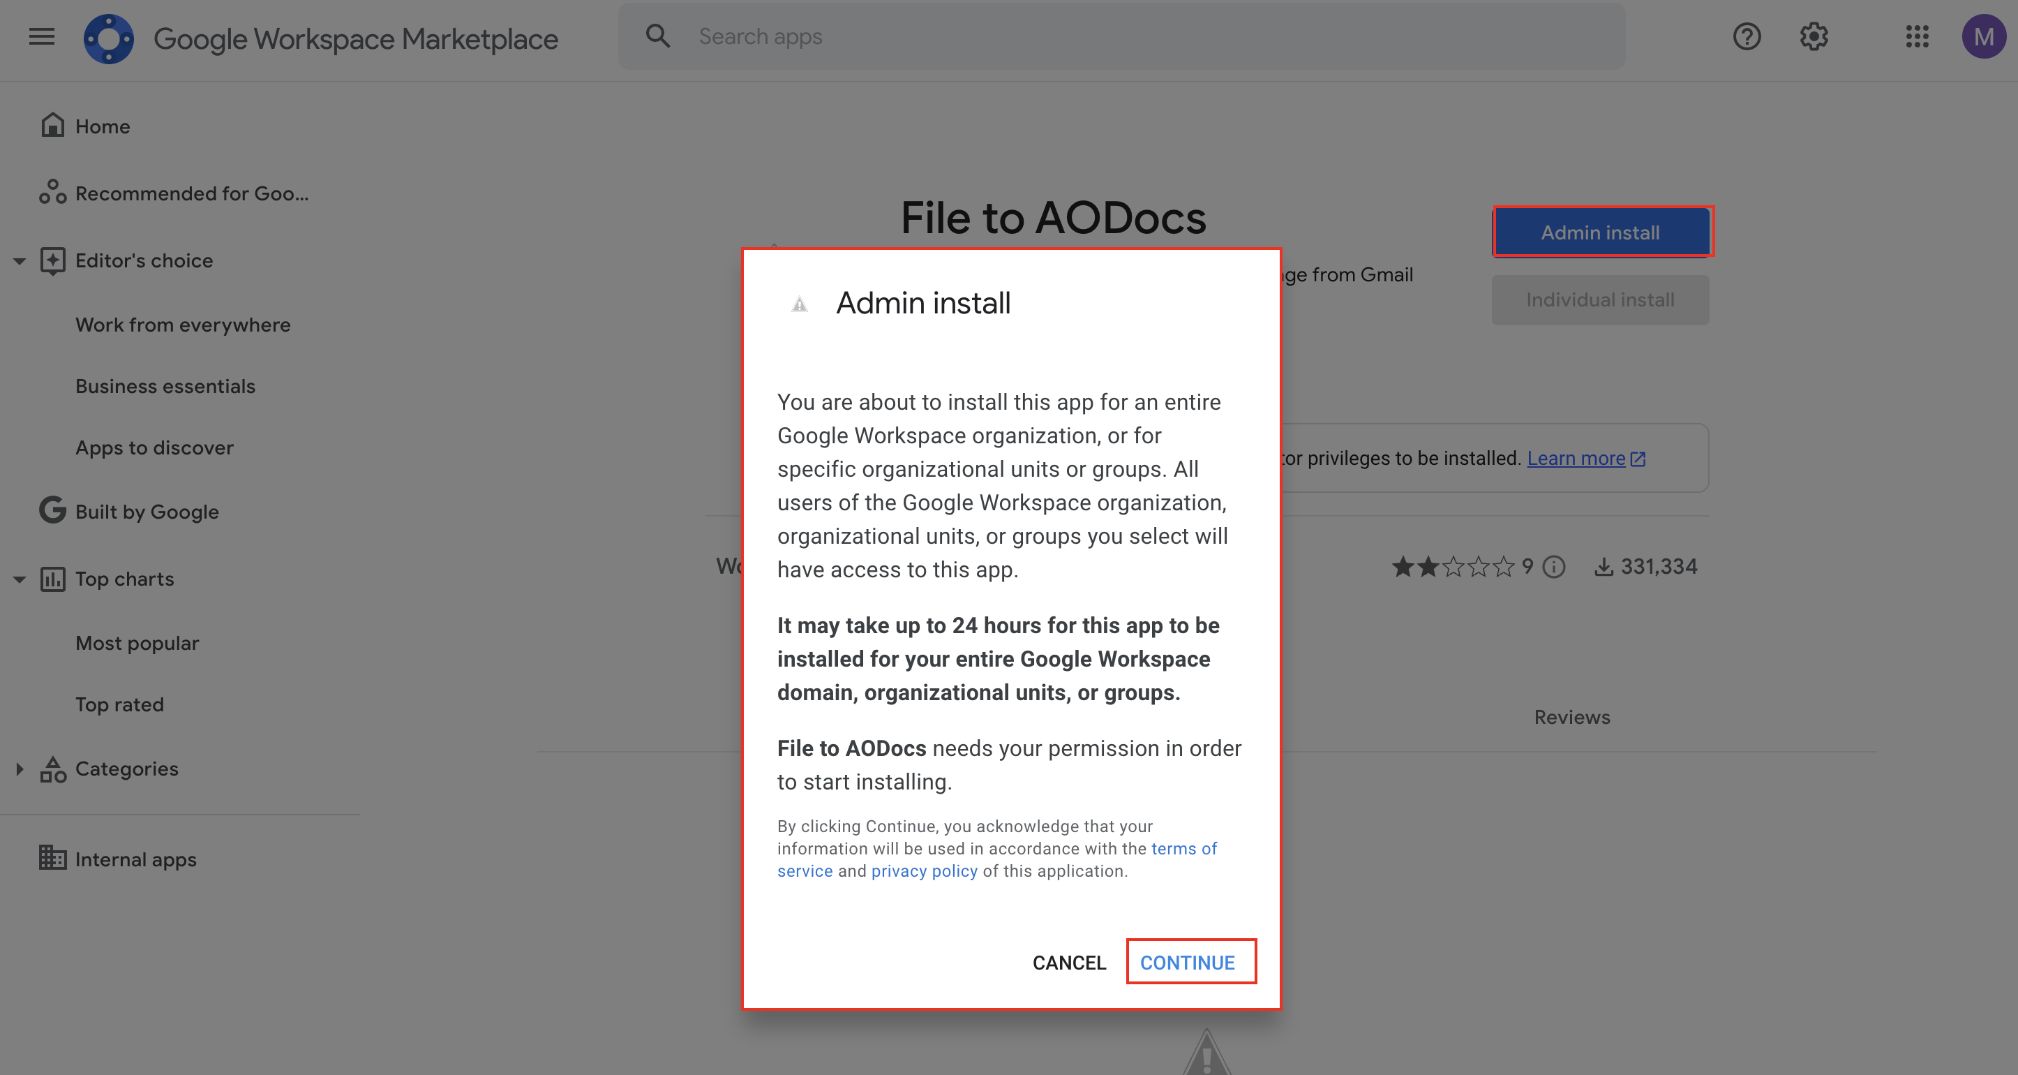
Task: Select Built by Google in the sidebar
Action: point(147,512)
